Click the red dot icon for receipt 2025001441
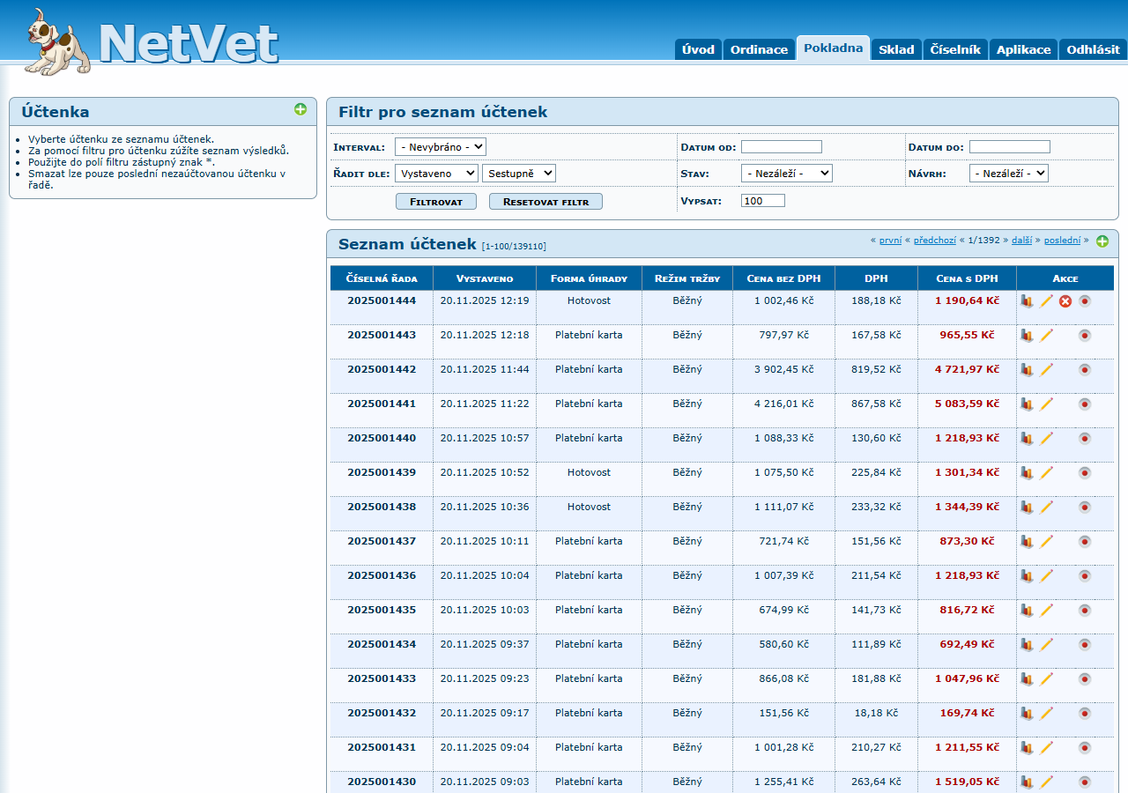 click(x=1085, y=404)
